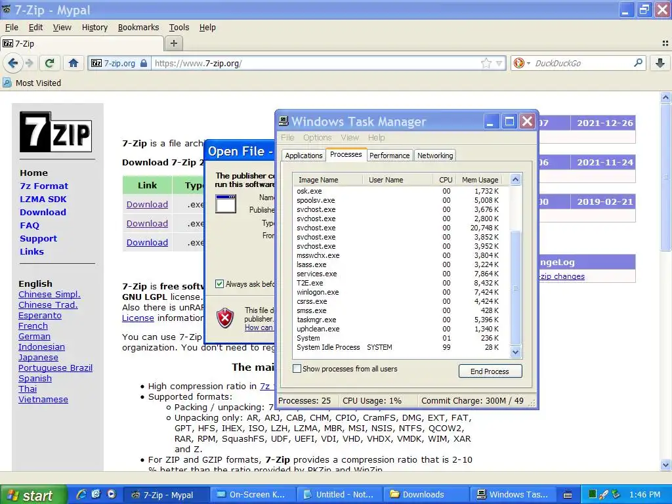Click the End Process button
The height and width of the screenshot is (504, 672).
tap(490, 371)
